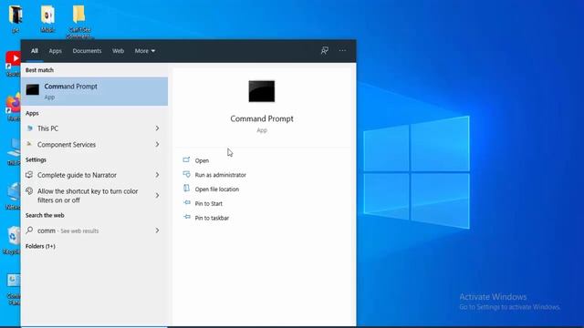This screenshot has height=328, width=584.
Task: Click the Pin to Start pin icon
Action: point(186,202)
